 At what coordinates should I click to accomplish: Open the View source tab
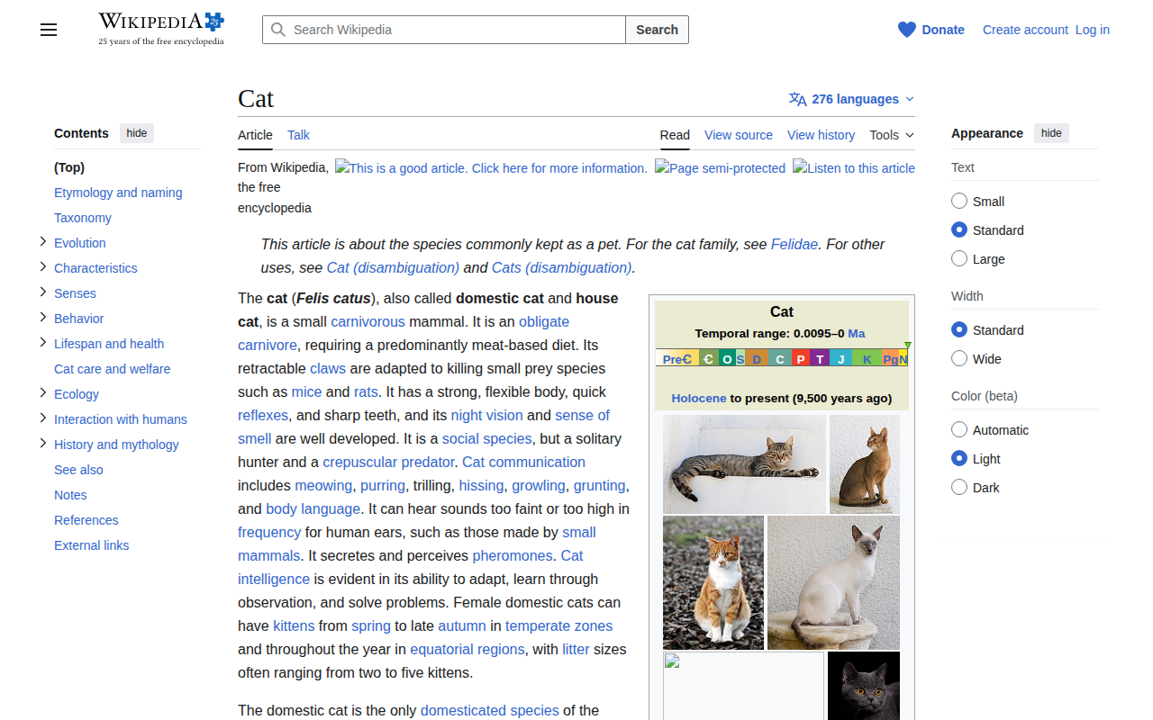pos(739,135)
